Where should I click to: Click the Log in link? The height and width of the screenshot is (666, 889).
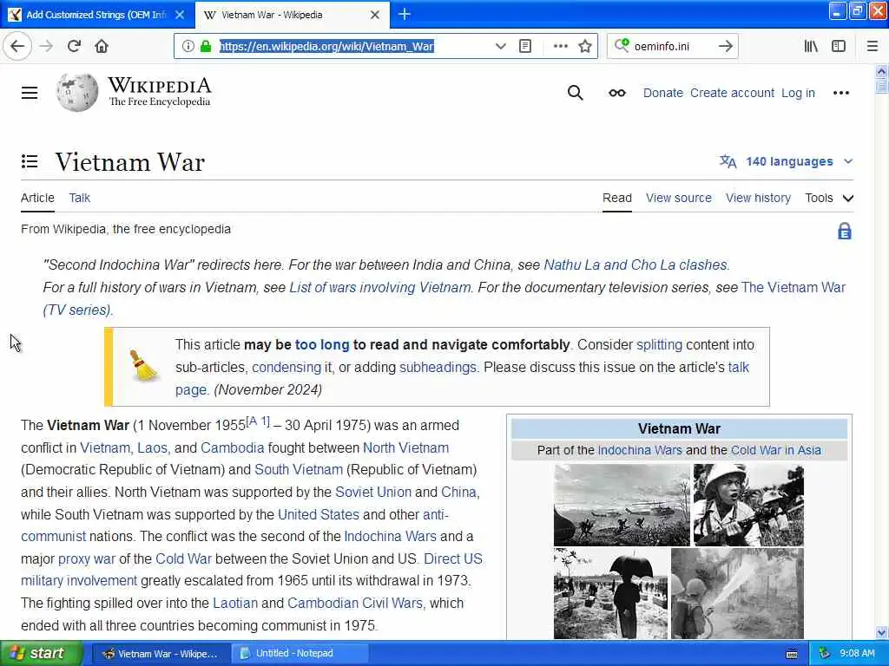[x=798, y=93]
